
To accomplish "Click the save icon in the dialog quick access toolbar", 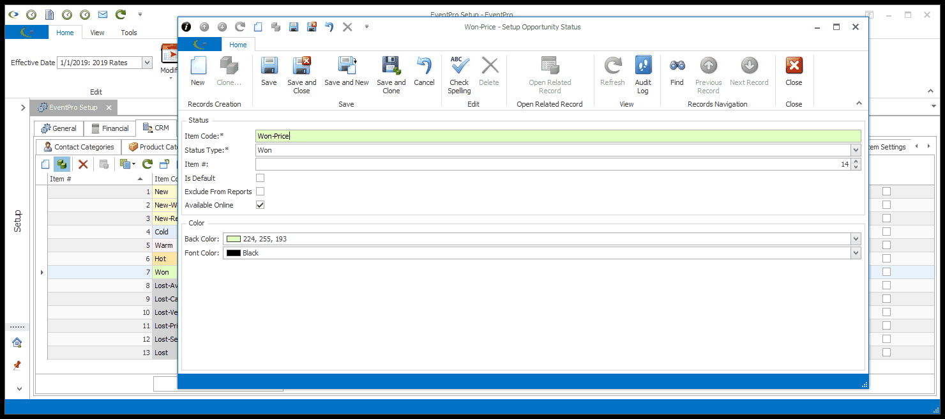I will [x=294, y=27].
